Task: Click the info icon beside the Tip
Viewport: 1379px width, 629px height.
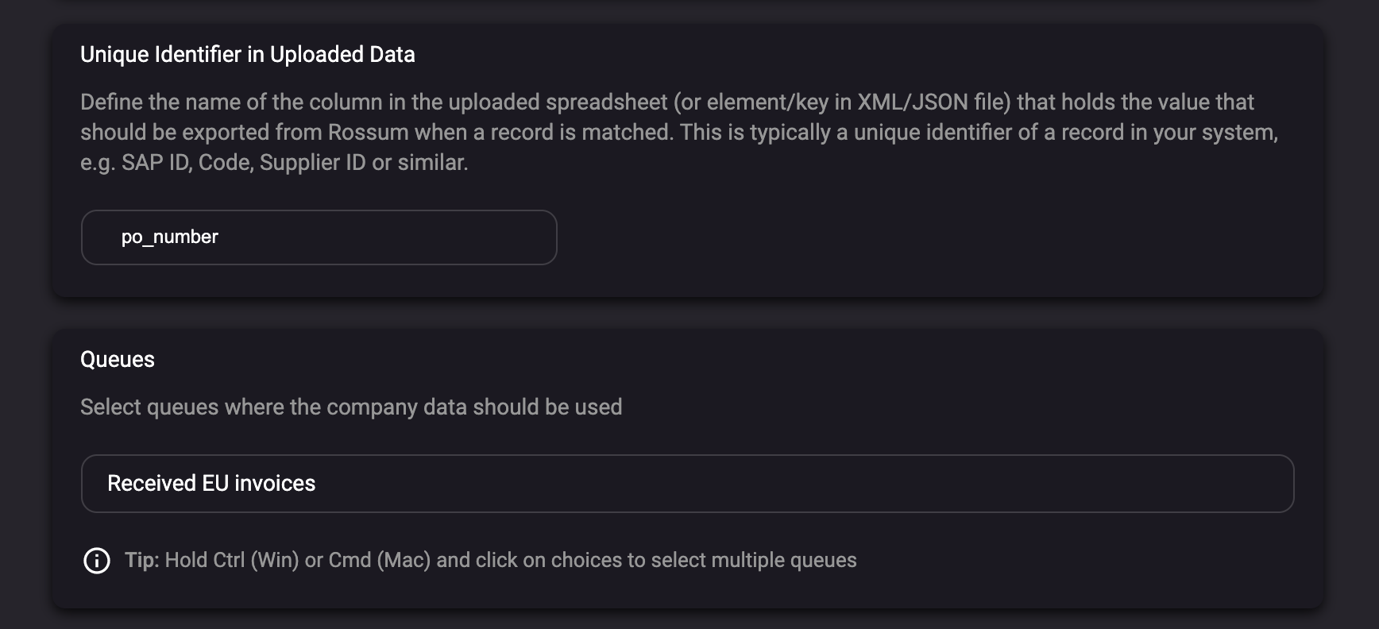Action: [x=97, y=561]
